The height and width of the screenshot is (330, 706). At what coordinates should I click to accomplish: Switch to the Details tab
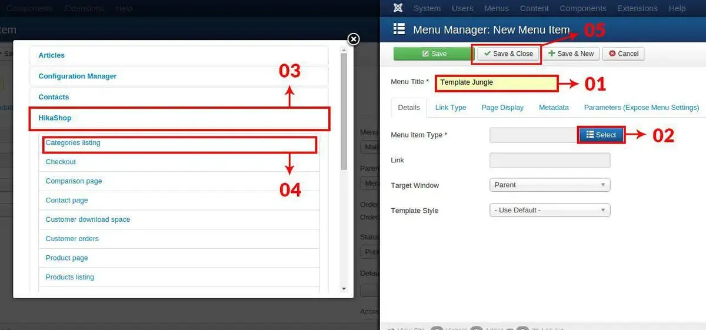[x=409, y=108]
